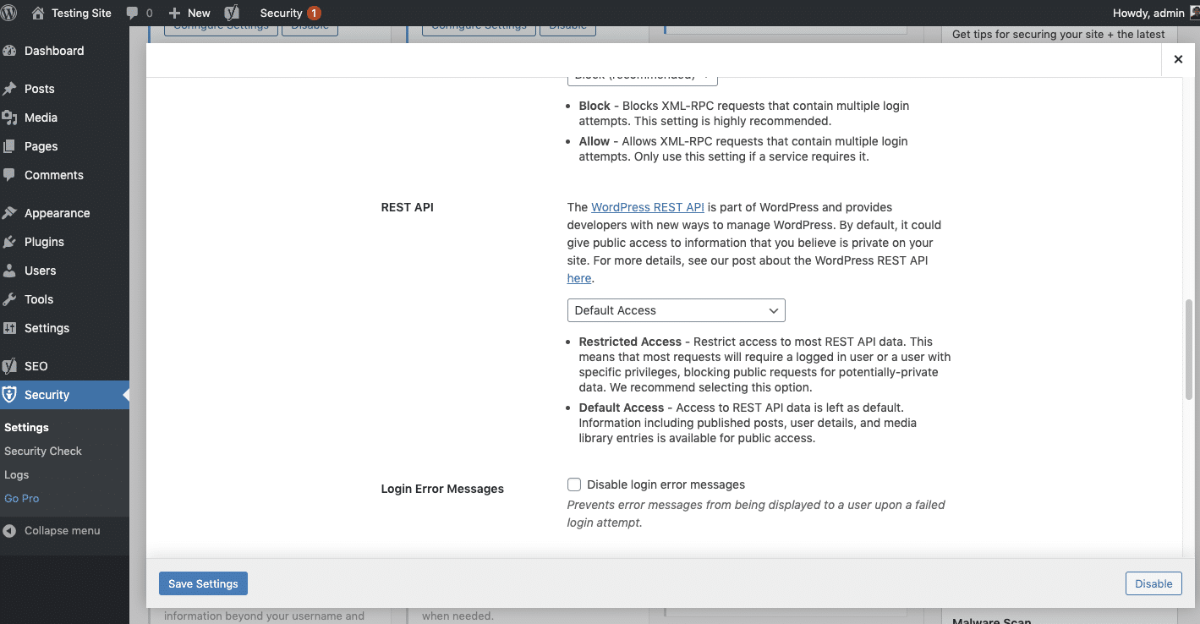Click the Settings sliders icon
The image size is (1200, 624).
pyautogui.click(x=10, y=328)
